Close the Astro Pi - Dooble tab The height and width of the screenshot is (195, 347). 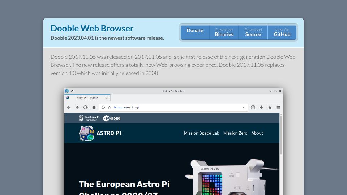(x=107, y=98)
